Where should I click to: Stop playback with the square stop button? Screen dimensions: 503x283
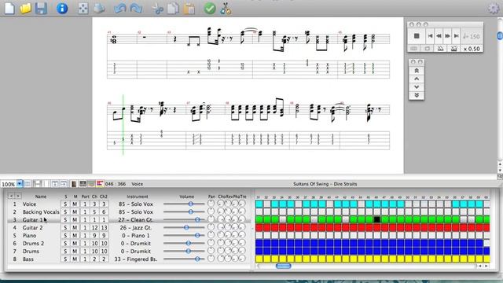tap(417, 36)
